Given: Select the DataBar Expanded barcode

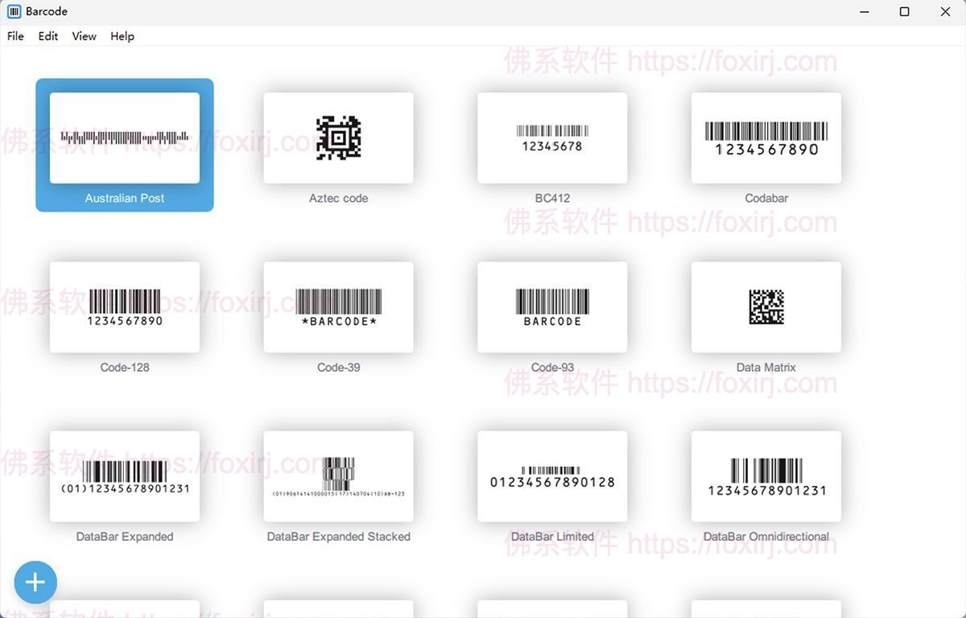Looking at the screenshot, I should pos(125,476).
